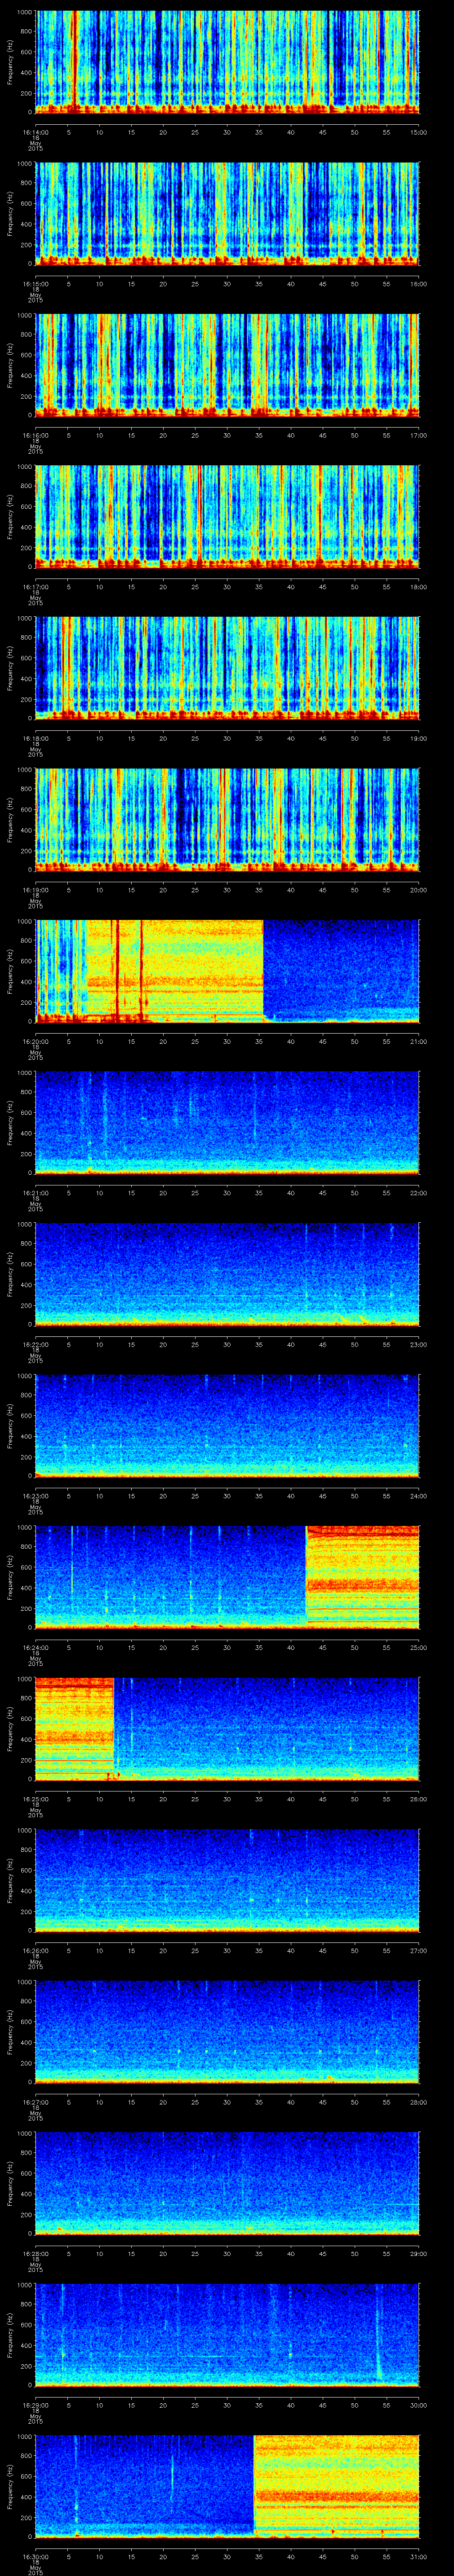Click the yellow broadband noise block in the 16:20:00 spectrogram
This screenshot has width=454, height=2576.
point(175,970)
